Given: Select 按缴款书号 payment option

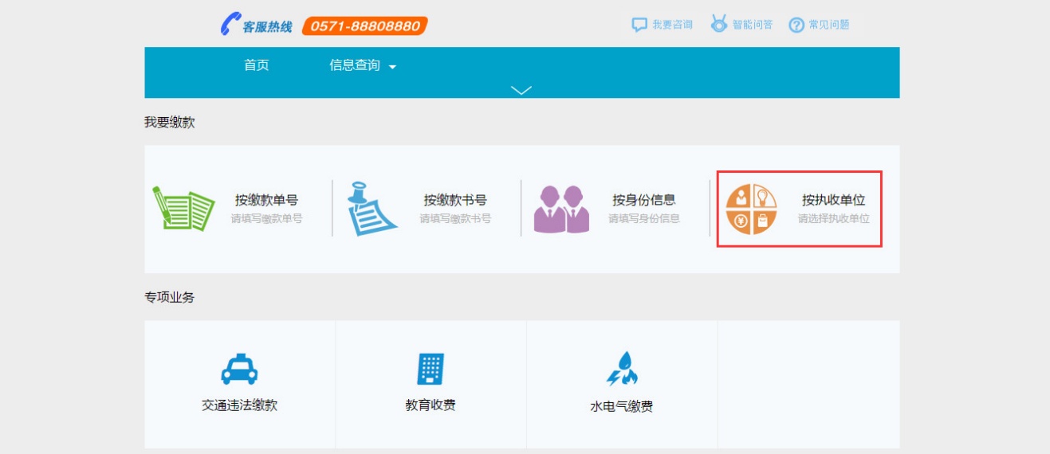Looking at the screenshot, I should point(455,200).
